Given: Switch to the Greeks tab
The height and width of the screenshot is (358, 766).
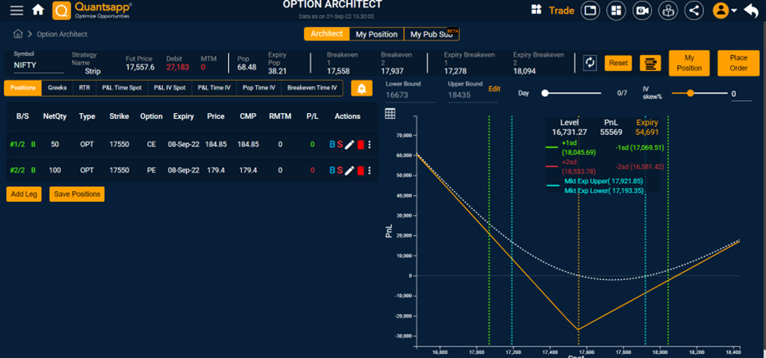Looking at the screenshot, I should point(57,87).
